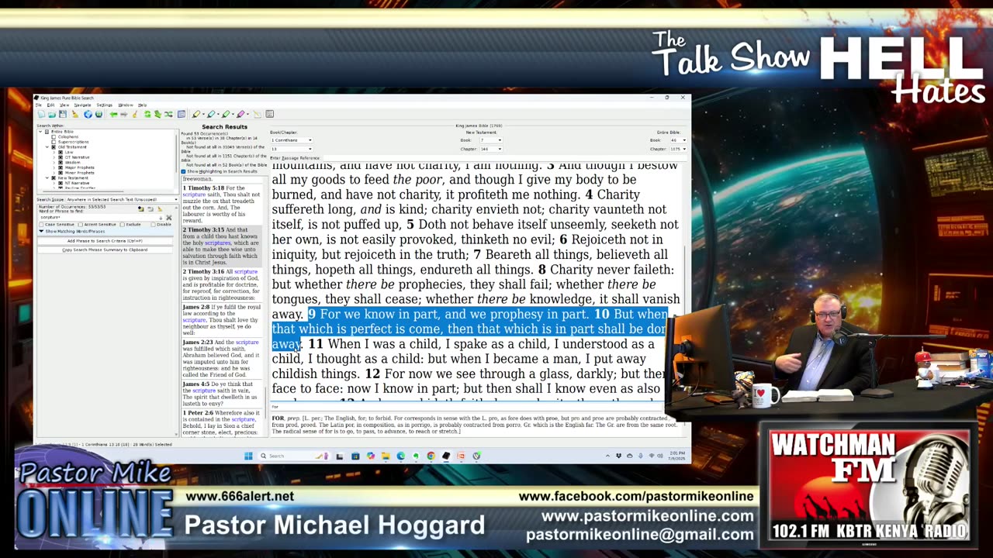Open Google Chrome from the taskbar
The height and width of the screenshot is (558, 993).
431,456
